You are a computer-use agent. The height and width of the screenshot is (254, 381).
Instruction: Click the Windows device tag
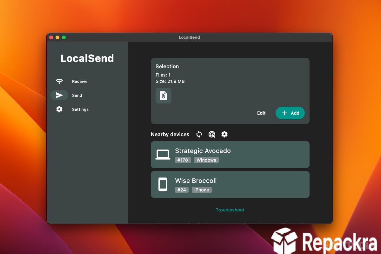(x=206, y=160)
